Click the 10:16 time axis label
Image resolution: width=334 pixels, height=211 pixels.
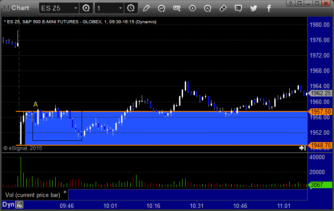pos(153,206)
